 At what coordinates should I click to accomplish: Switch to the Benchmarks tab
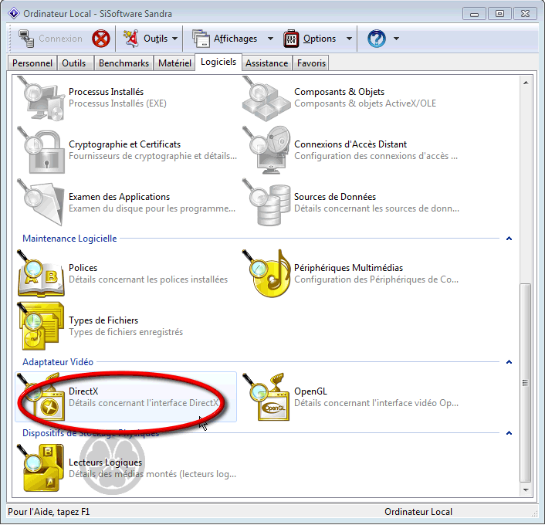124,63
